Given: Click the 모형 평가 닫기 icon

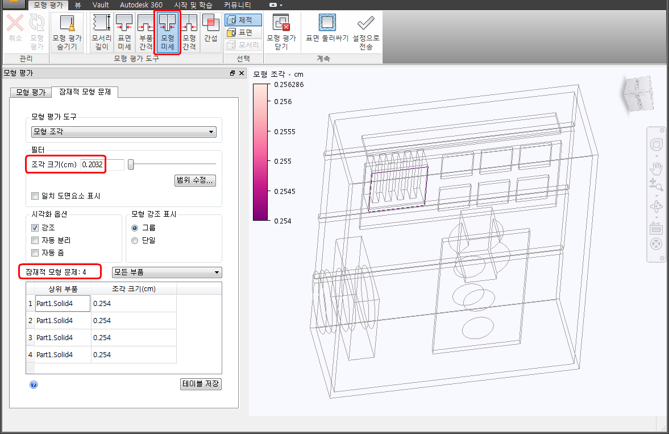Looking at the screenshot, I should click(x=281, y=23).
